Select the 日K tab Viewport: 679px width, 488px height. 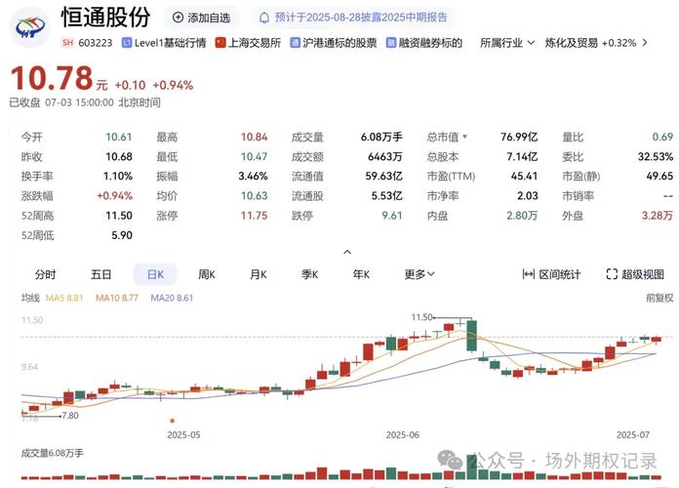point(155,274)
